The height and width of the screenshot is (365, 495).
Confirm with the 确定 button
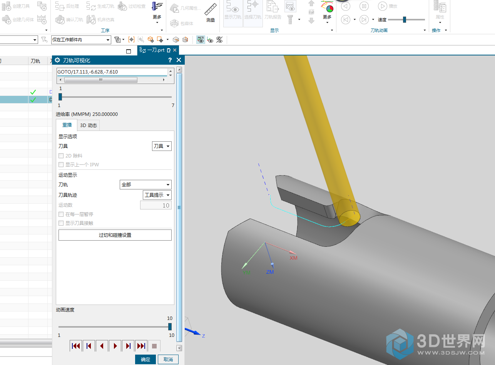(145, 360)
